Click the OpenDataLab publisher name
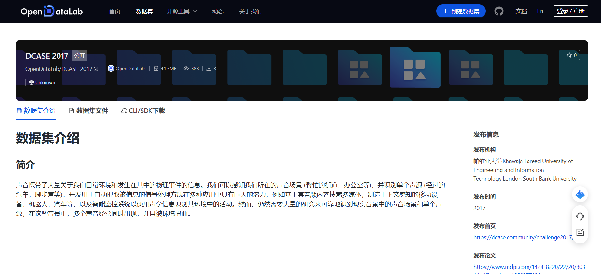 click(x=130, y=68)
